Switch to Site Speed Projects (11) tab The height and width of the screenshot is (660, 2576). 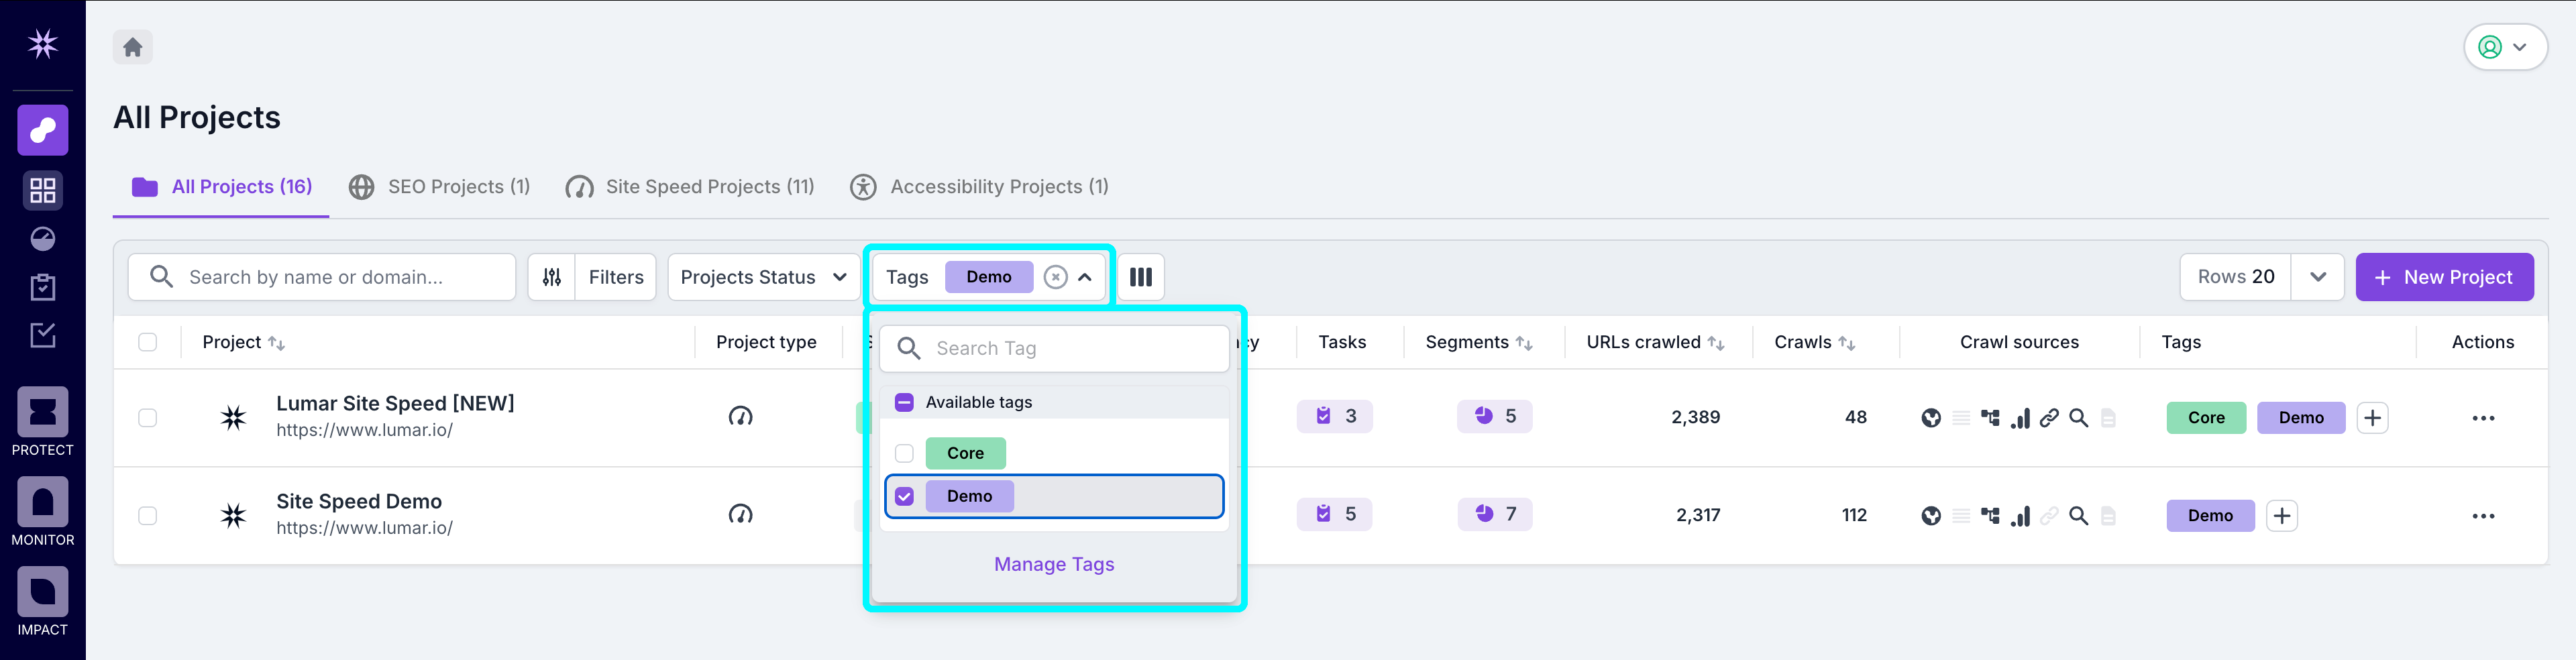(x=690, y=187)
